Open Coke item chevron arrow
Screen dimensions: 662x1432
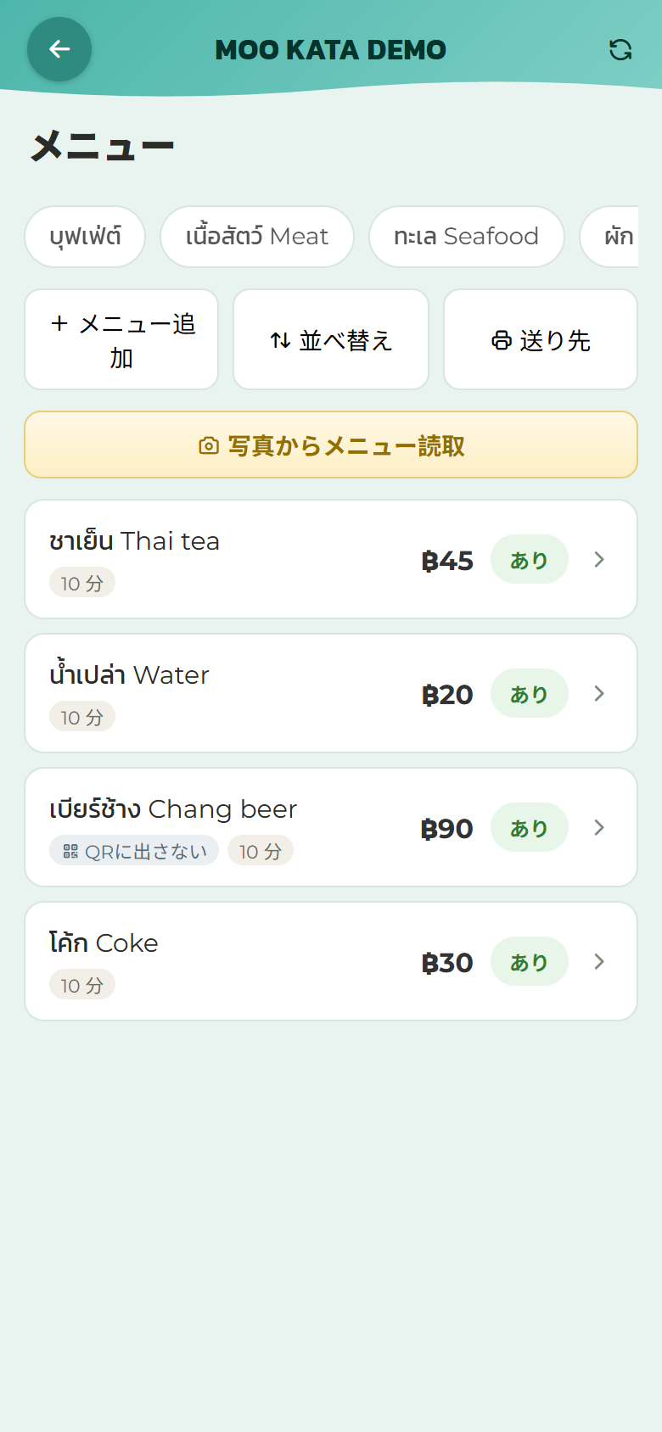(x=599, y=961)
